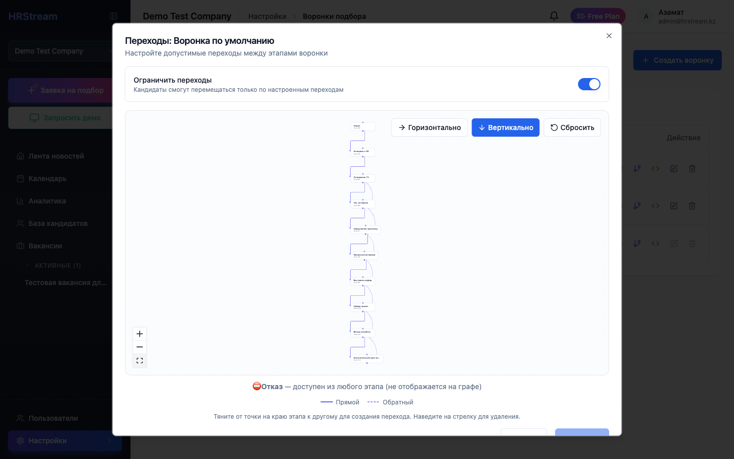The image size is (734, 459).
Task: Fit the funnel graph to view
Action: [140, 361]
